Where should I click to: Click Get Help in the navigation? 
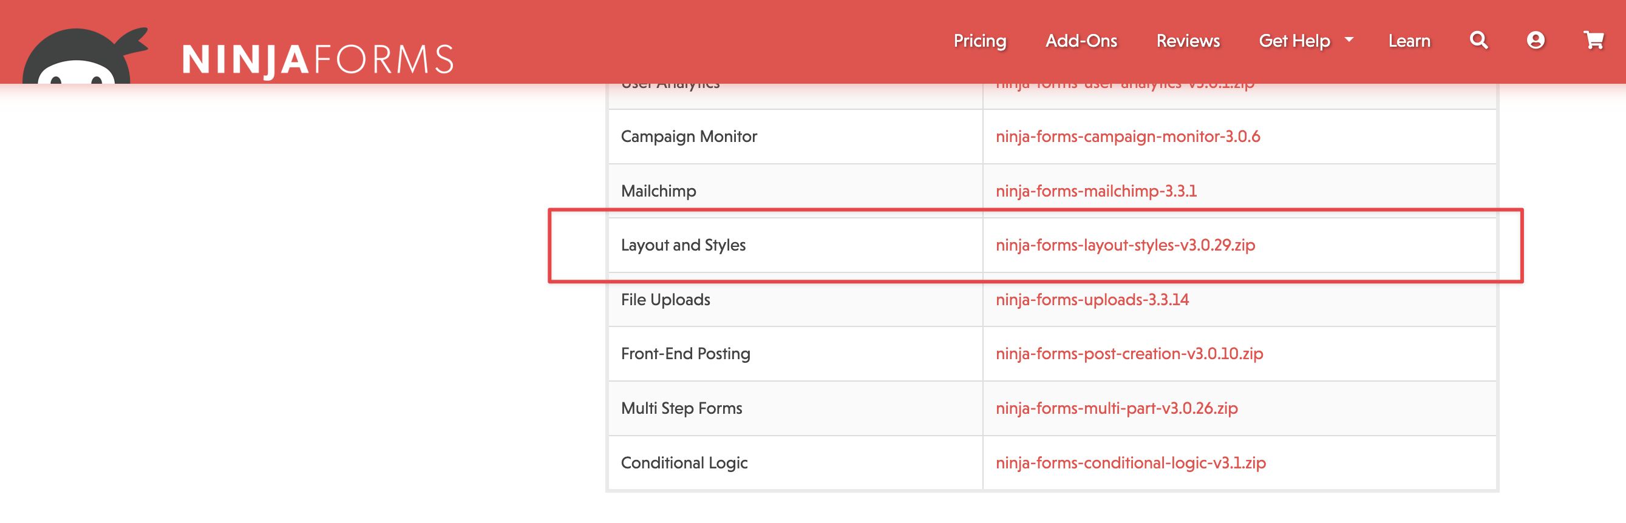pyautogui.click(x=1294, y=41)
